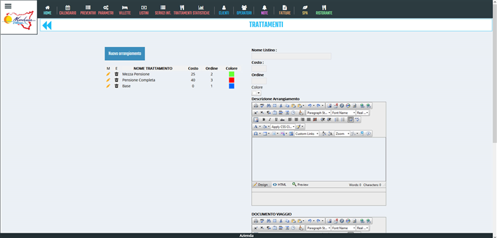The image size is (497, 238).
Task: Edit the Pensione Completa row with pencil
Action: 108,80
